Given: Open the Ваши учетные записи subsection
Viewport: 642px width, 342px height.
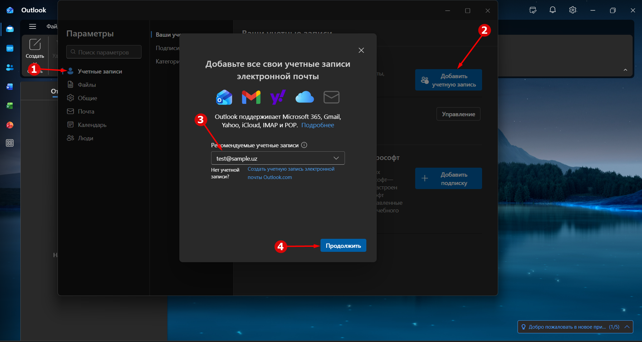Looking at the screenshot, I should 167,35.
